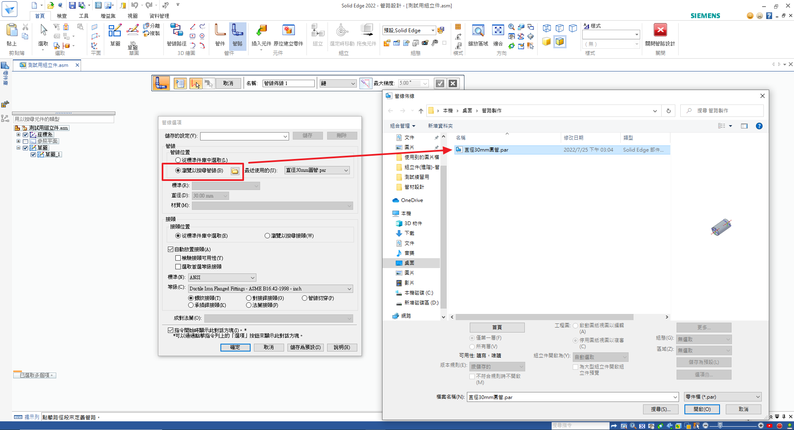Click the red 關閉管路設計 icon
The height and width of the screenshot is (430, 794).
[660, 30]
